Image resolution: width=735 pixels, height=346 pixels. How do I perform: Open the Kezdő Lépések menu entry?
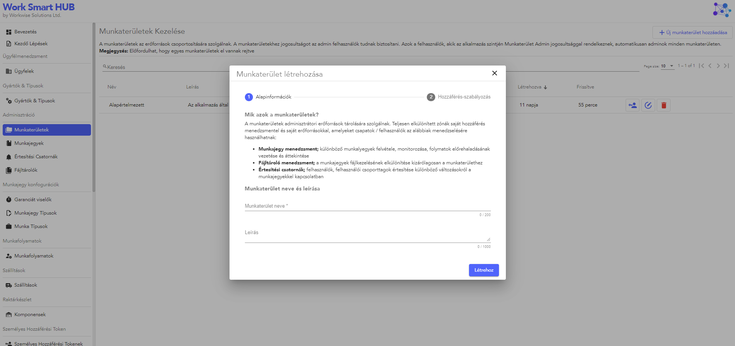click(x=31, y=43)
